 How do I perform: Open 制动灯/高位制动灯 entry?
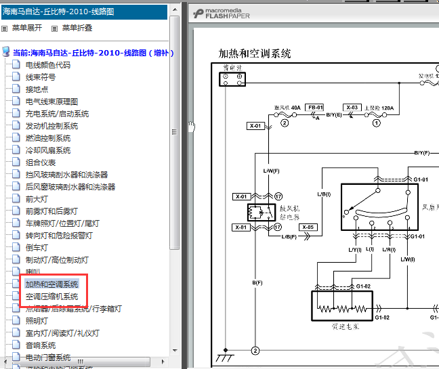[x=57, y=260]
